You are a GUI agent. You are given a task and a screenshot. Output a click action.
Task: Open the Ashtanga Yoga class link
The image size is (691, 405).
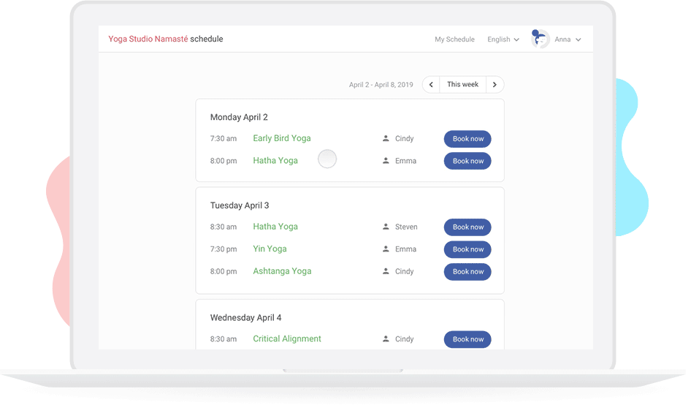tap(282, 271)
